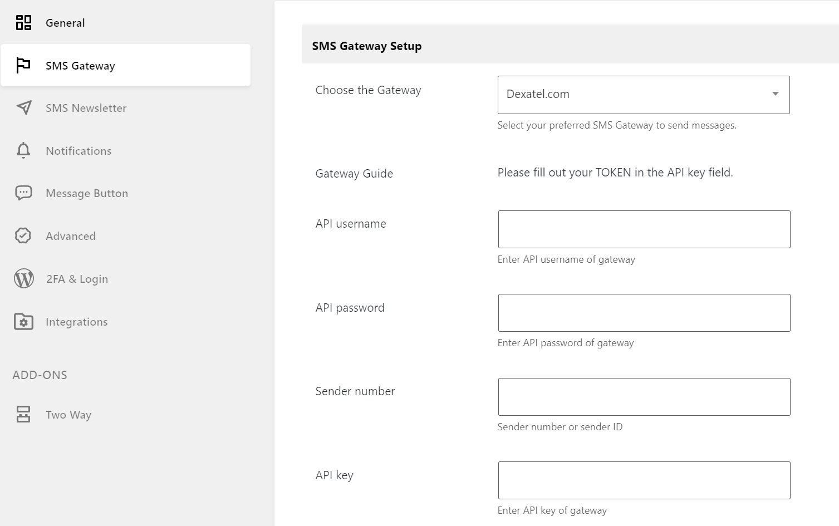
Task: Click the SMS Gateway flag icon
Action: point(23,65)
